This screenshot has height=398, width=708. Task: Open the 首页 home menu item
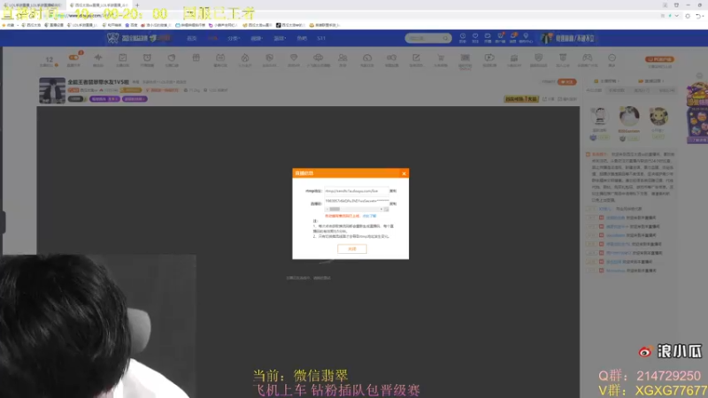(x=191, y=38)
